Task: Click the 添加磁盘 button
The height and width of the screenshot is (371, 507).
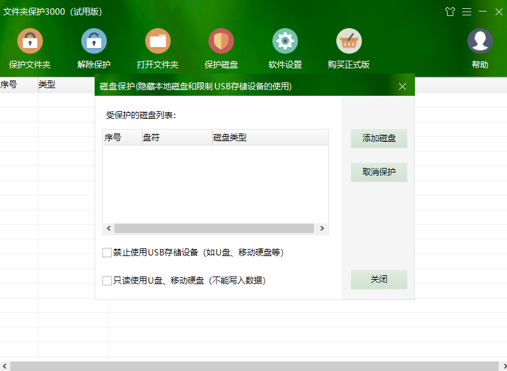Action: click(x=378, y=139)
